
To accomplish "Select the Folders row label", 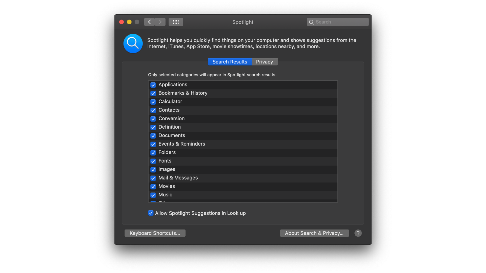I will [167, 152].
